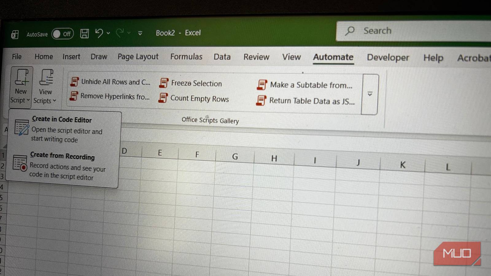
Task: Switch to the Insert tab
Action: pos(71,57)
